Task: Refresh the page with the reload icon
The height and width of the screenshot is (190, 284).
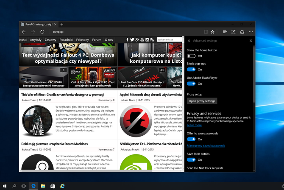Action: (42, 32)
